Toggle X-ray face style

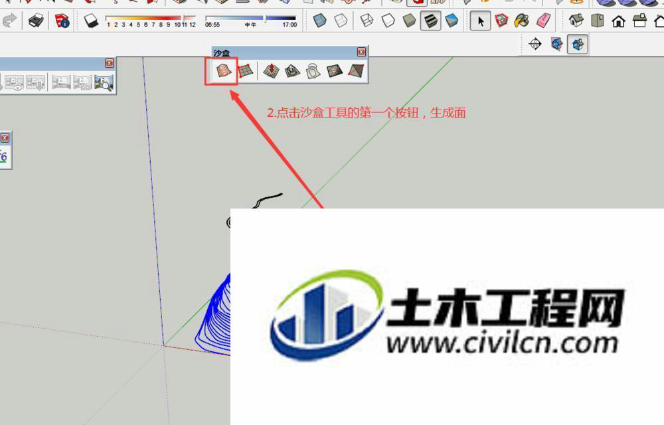click(320, 21)
